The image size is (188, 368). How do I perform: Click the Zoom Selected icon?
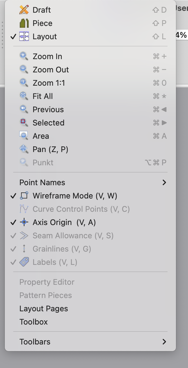[x=24, y=123]
